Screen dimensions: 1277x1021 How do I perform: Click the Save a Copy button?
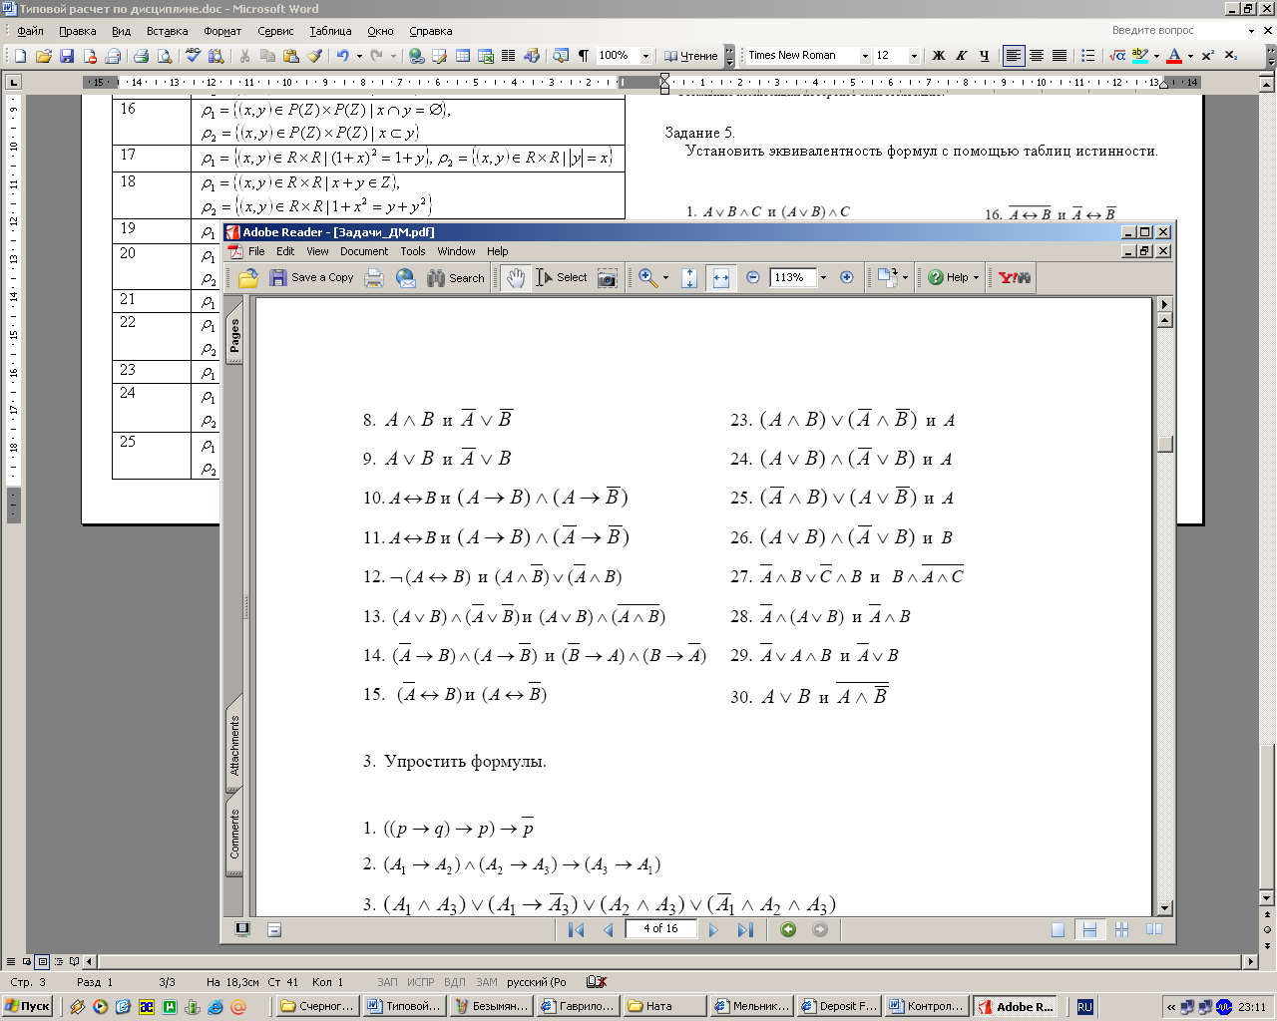(312, 278)
